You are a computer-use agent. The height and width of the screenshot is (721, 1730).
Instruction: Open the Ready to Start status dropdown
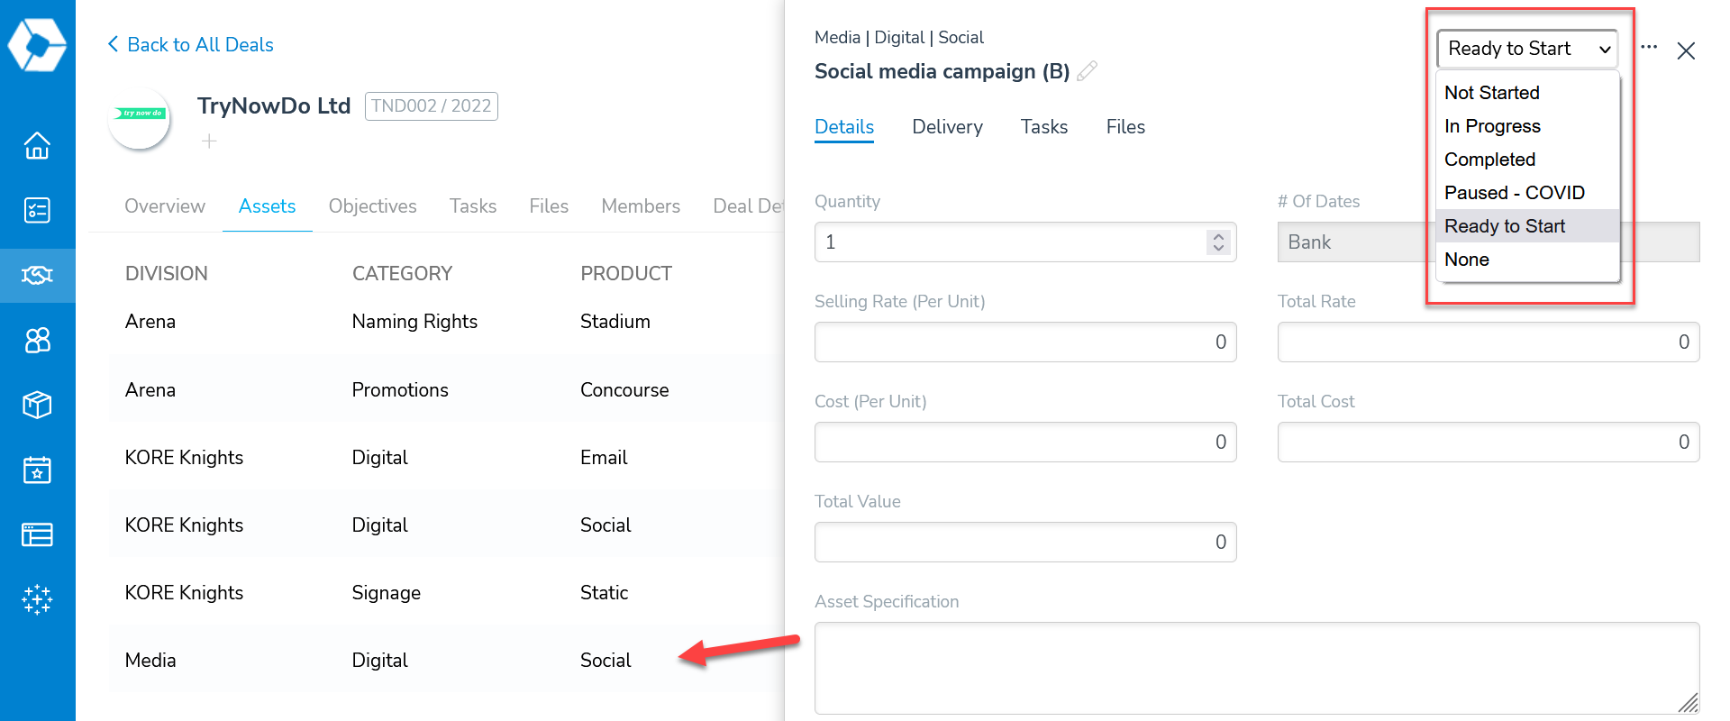click(1527, 49)
